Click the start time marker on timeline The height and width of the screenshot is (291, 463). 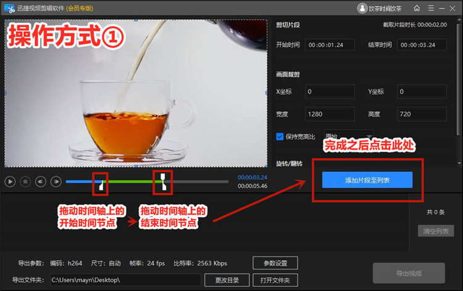(101, 186)
